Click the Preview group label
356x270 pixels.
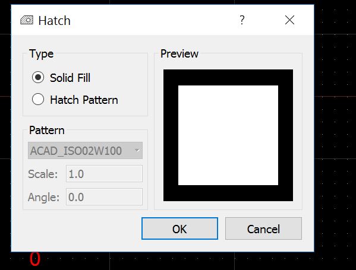(179, 54)
